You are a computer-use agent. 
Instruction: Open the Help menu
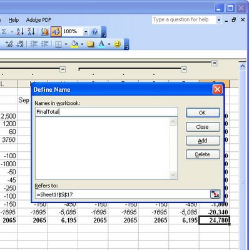tap(14, 20)
